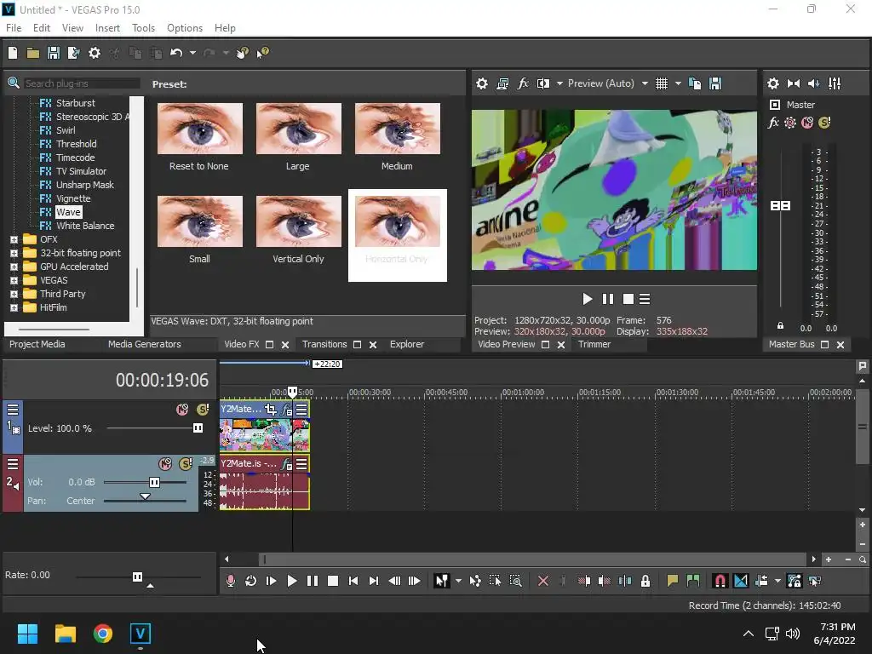The height and width of the screenshot is (654, 872).
Task: Toggle Master Bus mute button
Action: pos(807,123)
